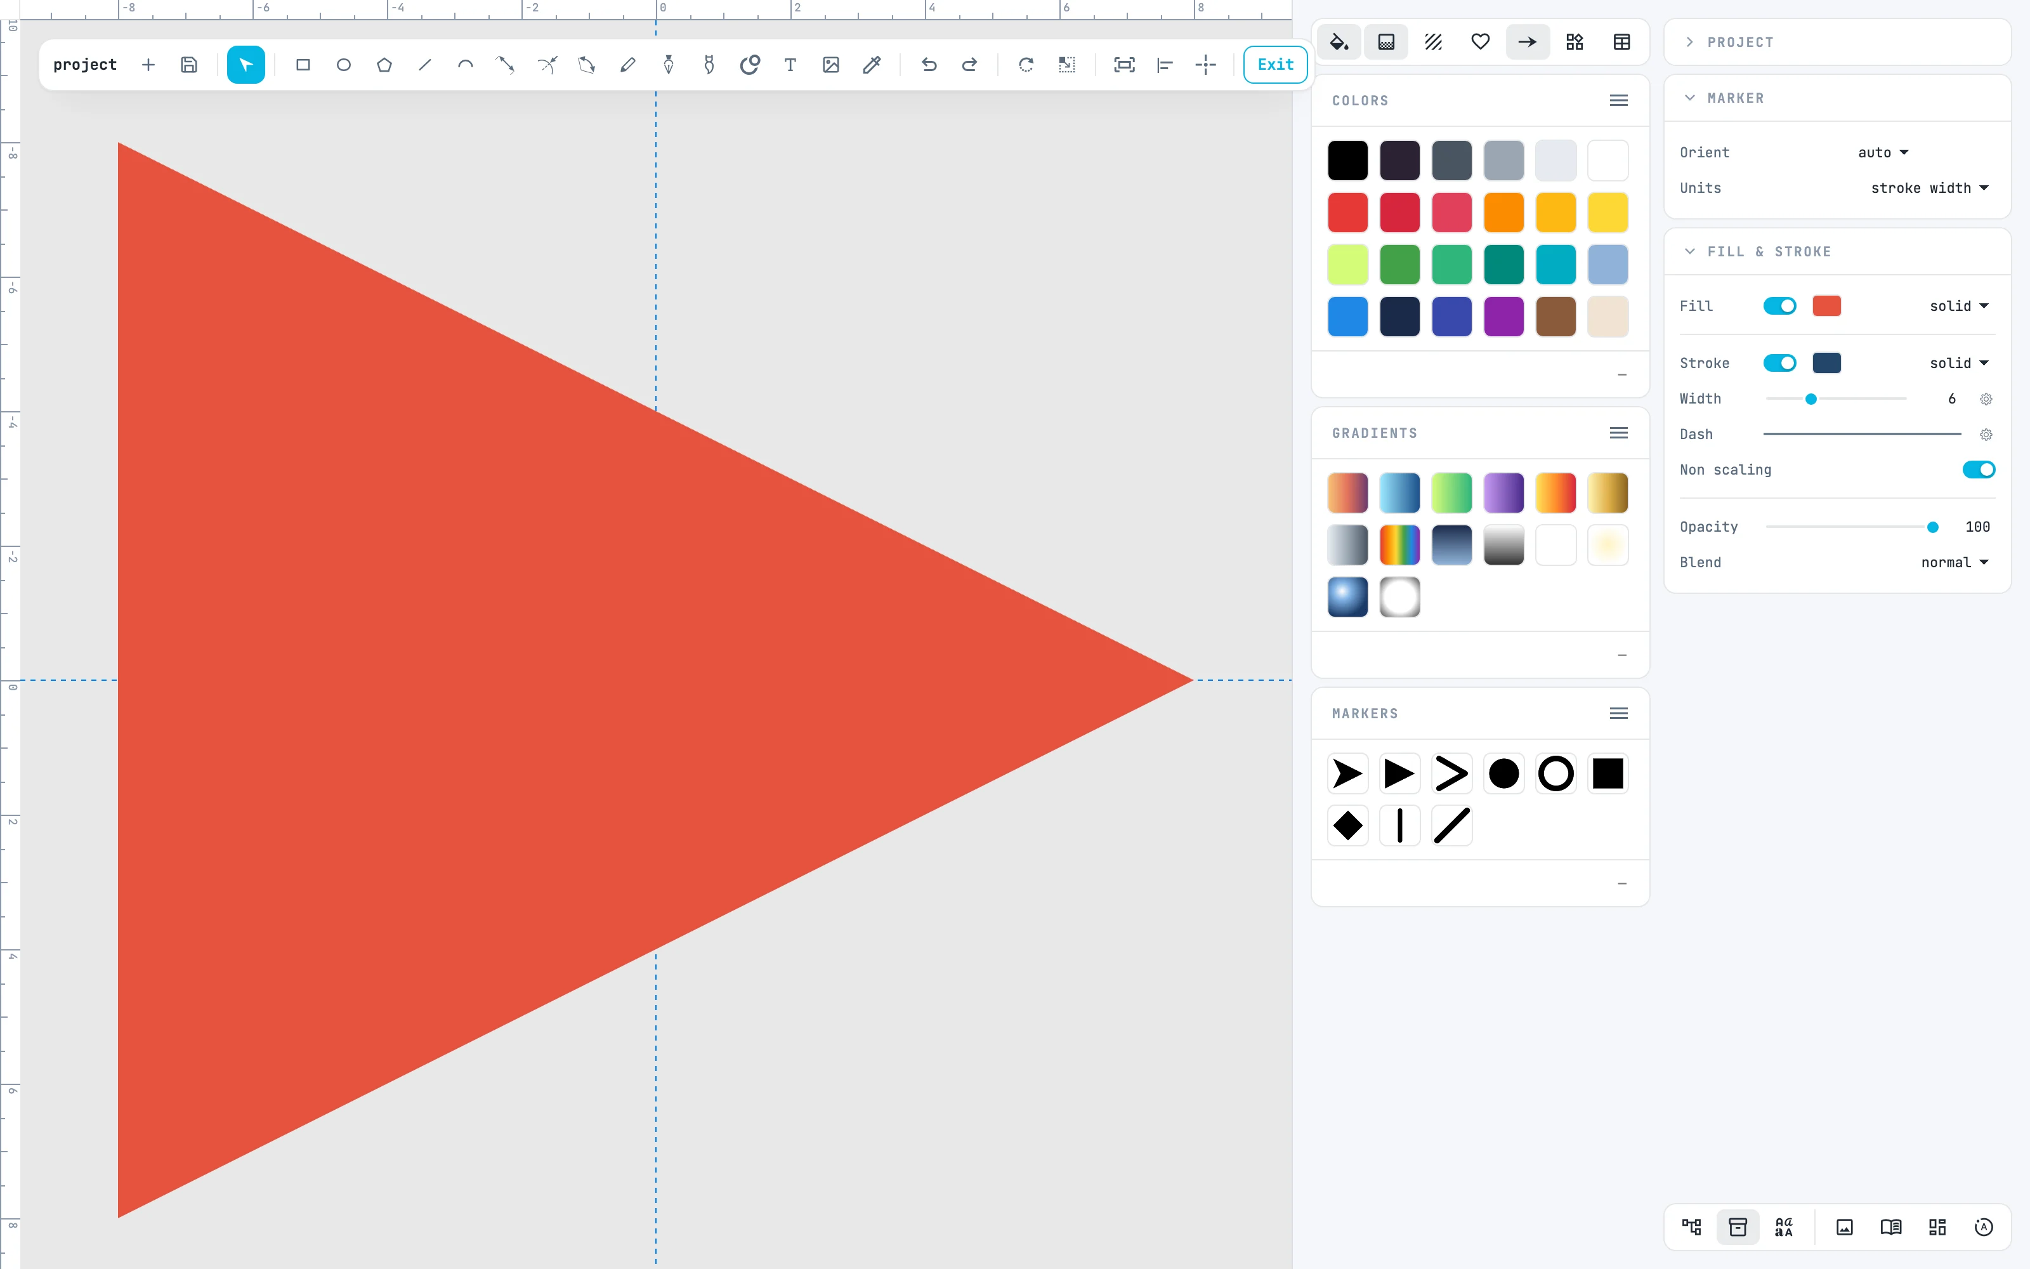Select the polygon tool
This screenshot has width=2030, height=1269.
point(384,65)
